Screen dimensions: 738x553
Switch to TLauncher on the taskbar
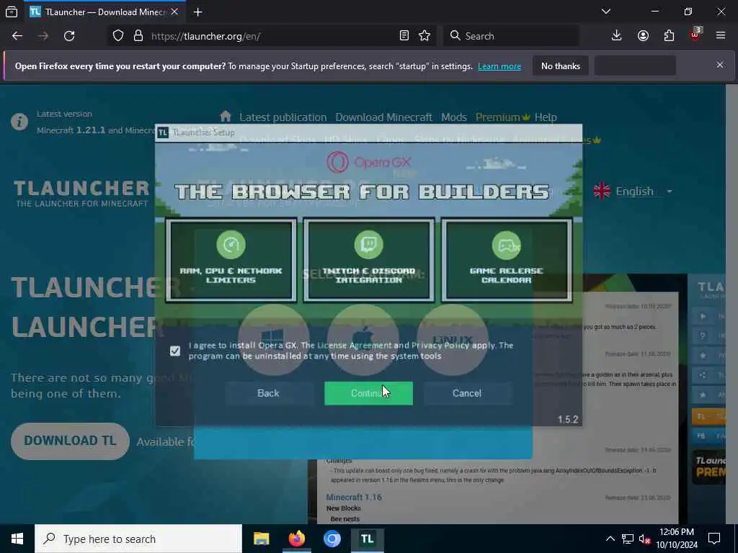tap(367, 539)
